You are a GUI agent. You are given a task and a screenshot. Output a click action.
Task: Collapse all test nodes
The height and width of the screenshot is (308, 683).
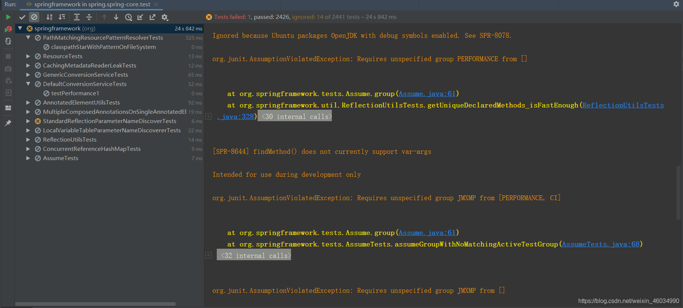[x=89, y=17]
